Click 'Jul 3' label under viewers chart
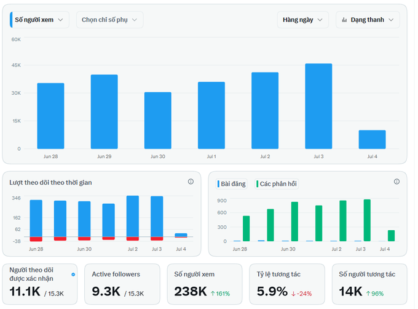Viewport: 418px width, 309px height. 318,156
